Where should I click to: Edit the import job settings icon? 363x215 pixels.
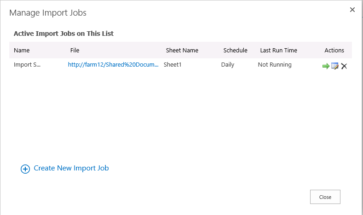pos(335,66)
